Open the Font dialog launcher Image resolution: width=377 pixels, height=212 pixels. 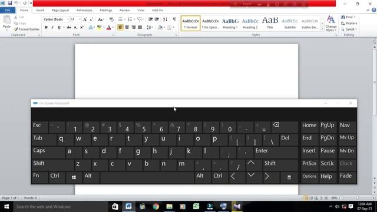(114, 35)
